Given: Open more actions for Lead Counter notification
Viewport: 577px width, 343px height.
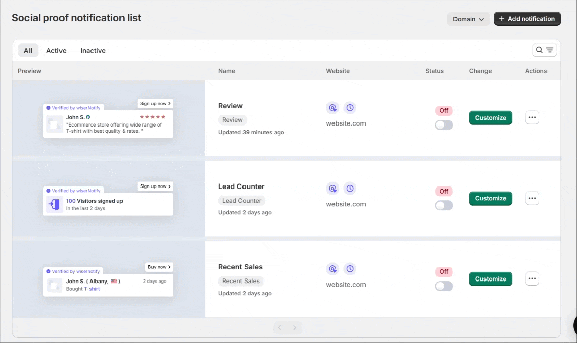Looking at the screenshot, I should click(532, 198).
